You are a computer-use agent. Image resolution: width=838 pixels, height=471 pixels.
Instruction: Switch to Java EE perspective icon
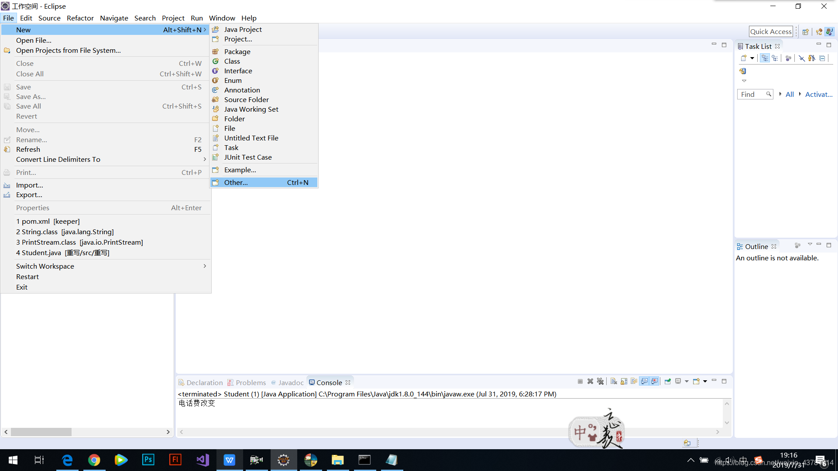[819, 32]
